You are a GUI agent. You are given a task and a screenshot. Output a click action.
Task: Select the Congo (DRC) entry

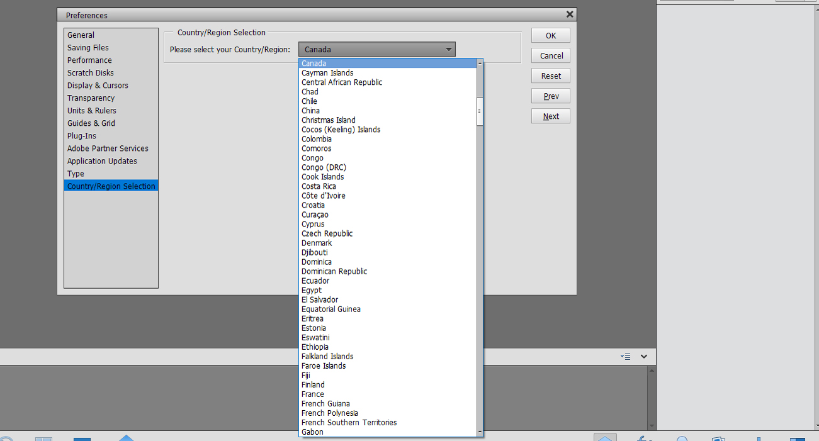(x=388, y=167)
